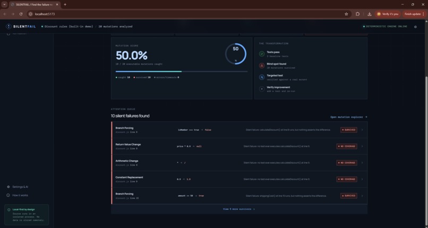
Task: Reload the page with browser refresh icon
Action: 21,14
